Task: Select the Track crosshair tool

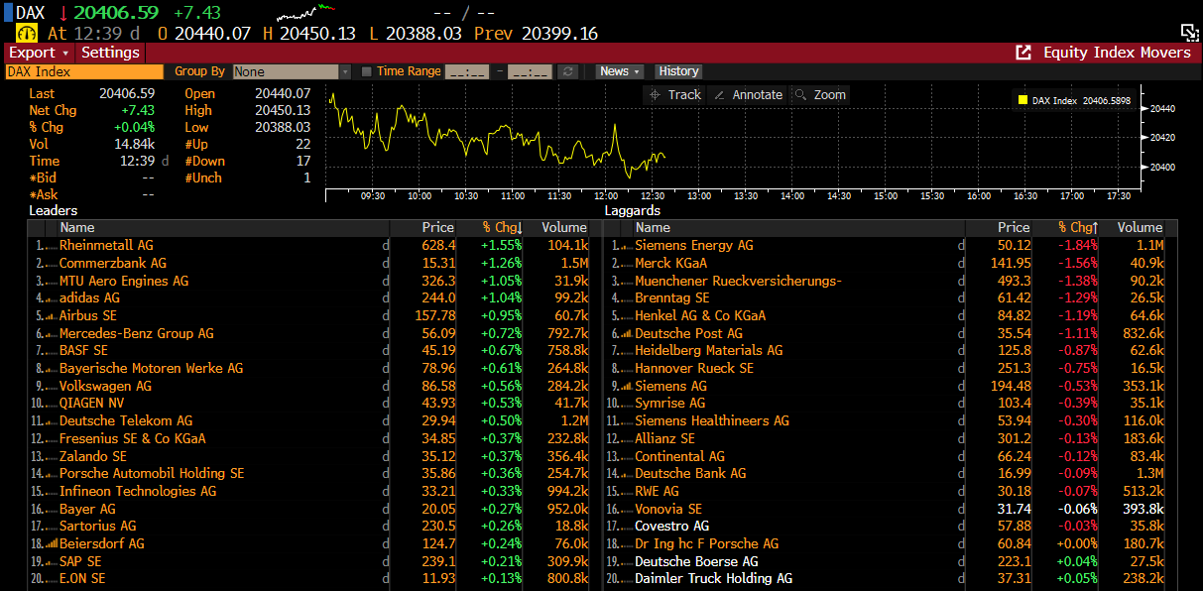Action: [674, 95]
